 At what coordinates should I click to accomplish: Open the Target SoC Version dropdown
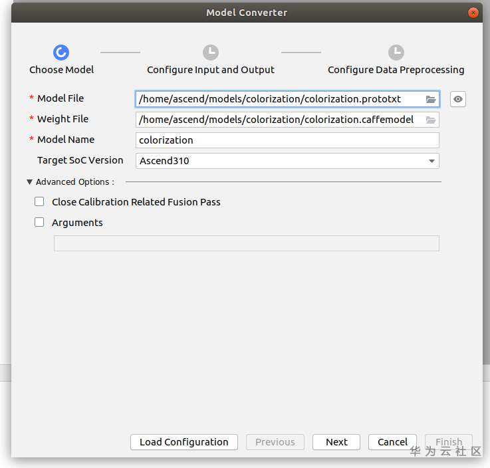tap(431, 161)
